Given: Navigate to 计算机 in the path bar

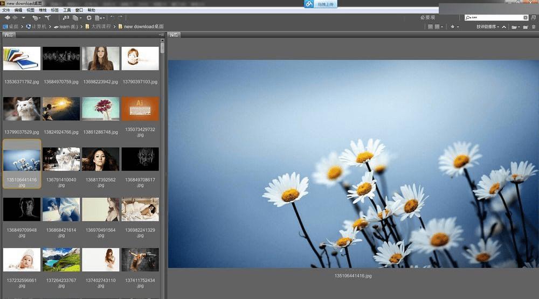Looking at the screenshot, I should (x=37, y=26).
